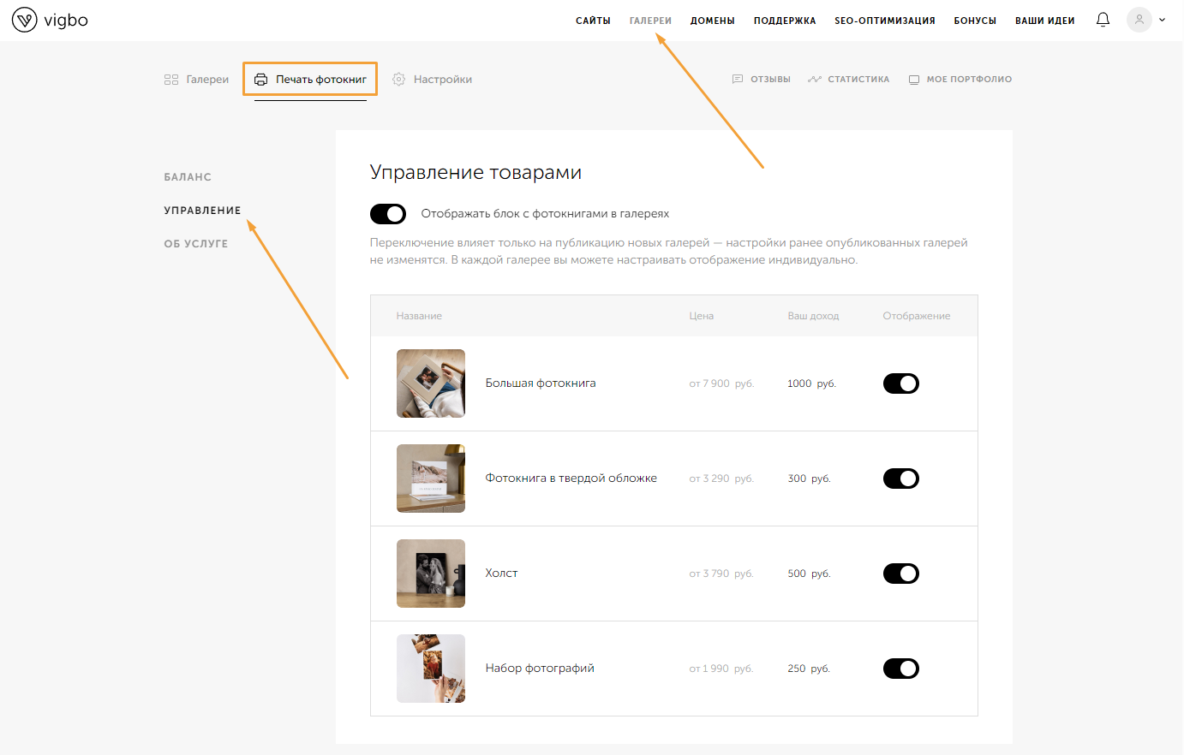Viewport: 1184px width, 755px height.
Task: Edit income 300 руб. field
Action: 809,479
